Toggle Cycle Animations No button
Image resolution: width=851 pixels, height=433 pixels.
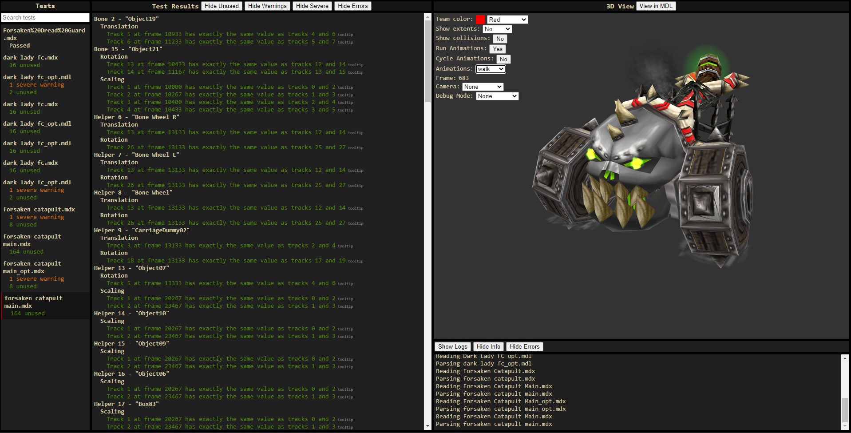[x=503, y=59]
